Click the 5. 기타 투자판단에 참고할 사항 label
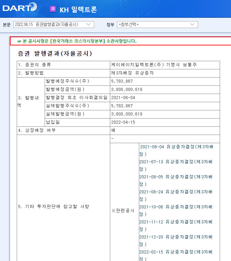 click(54, 207)
